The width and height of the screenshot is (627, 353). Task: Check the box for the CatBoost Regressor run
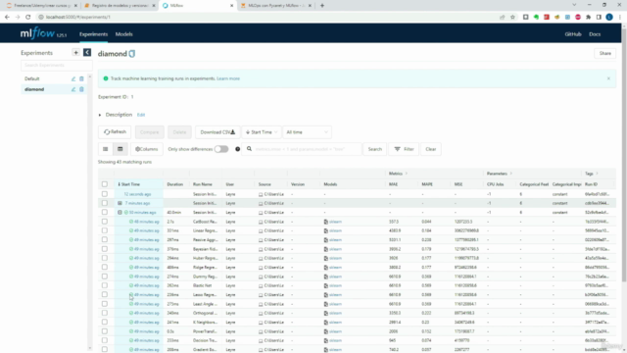pyautogui.click(x=105, y=222)
